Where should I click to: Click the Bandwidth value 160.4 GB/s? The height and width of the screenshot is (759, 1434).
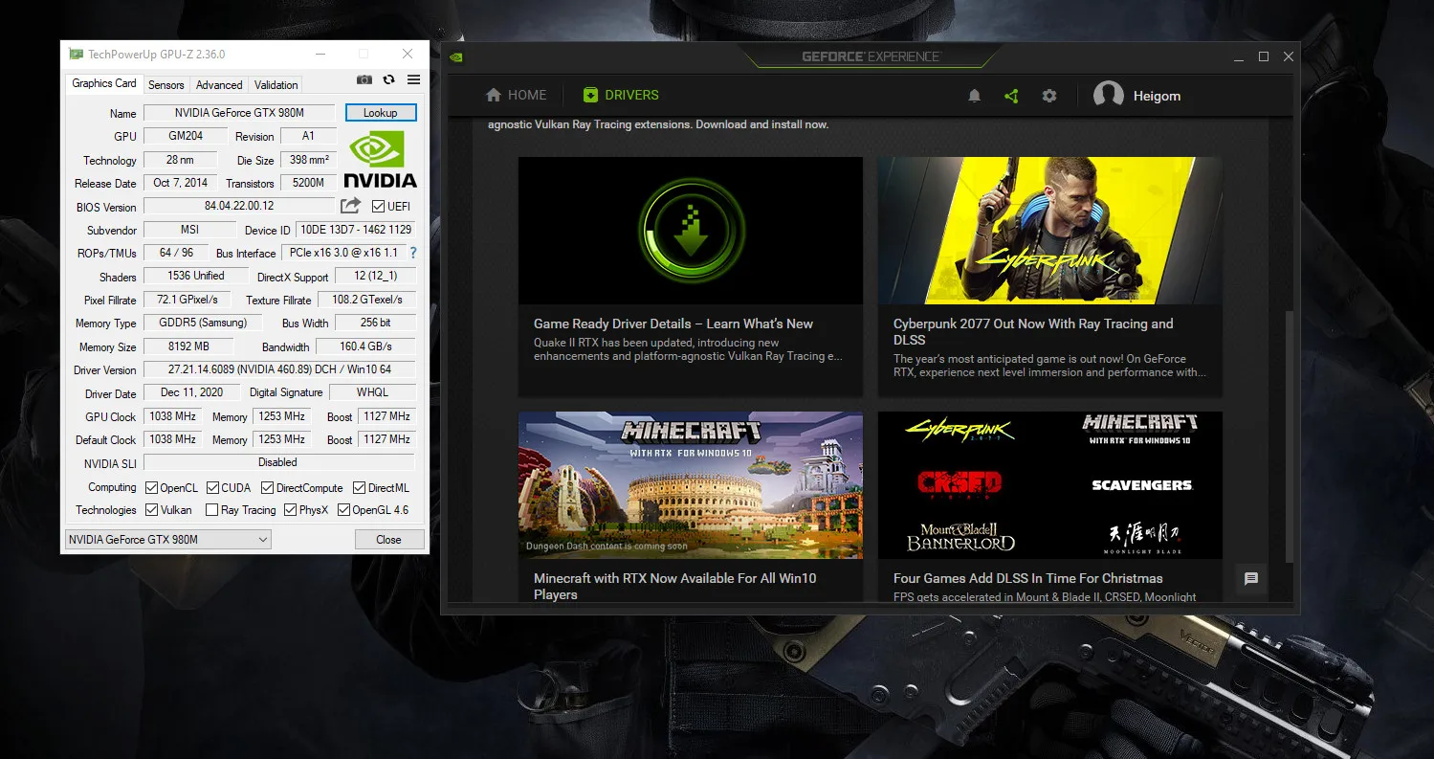pos(364,346)
